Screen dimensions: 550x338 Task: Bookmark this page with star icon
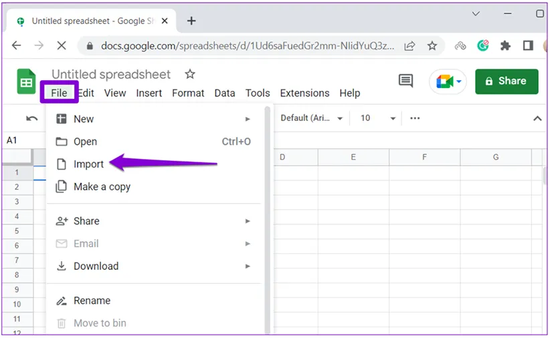(x=432, y=45)
